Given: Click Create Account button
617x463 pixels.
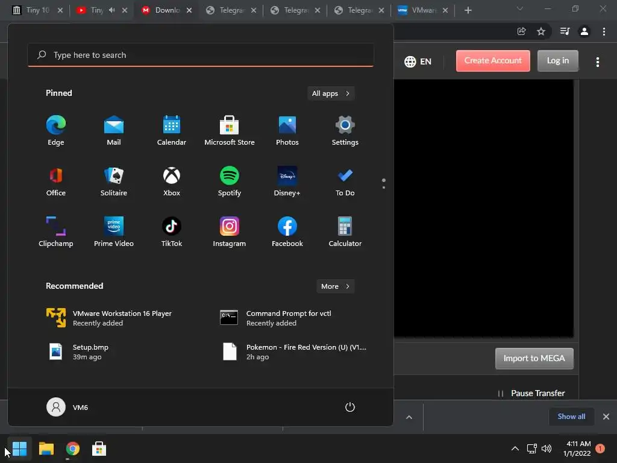Looking at the screenshot, I should coord(493,61).
